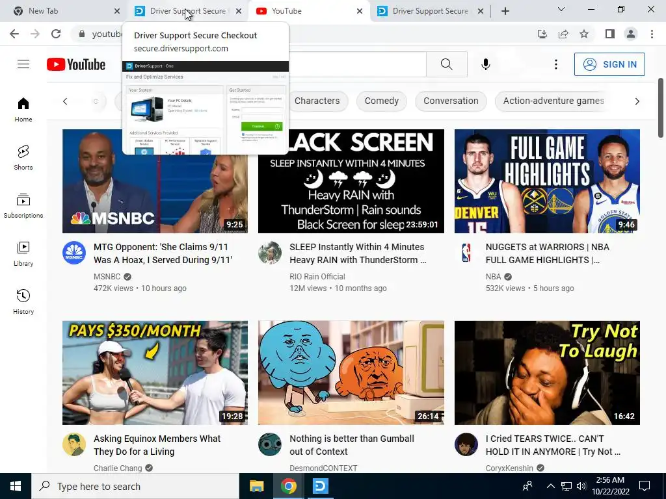The width and height of the screenshot is (666, 499).
Task: Open the NBA channel avatar
Action: pyautogui.click(x=466, y=253)
